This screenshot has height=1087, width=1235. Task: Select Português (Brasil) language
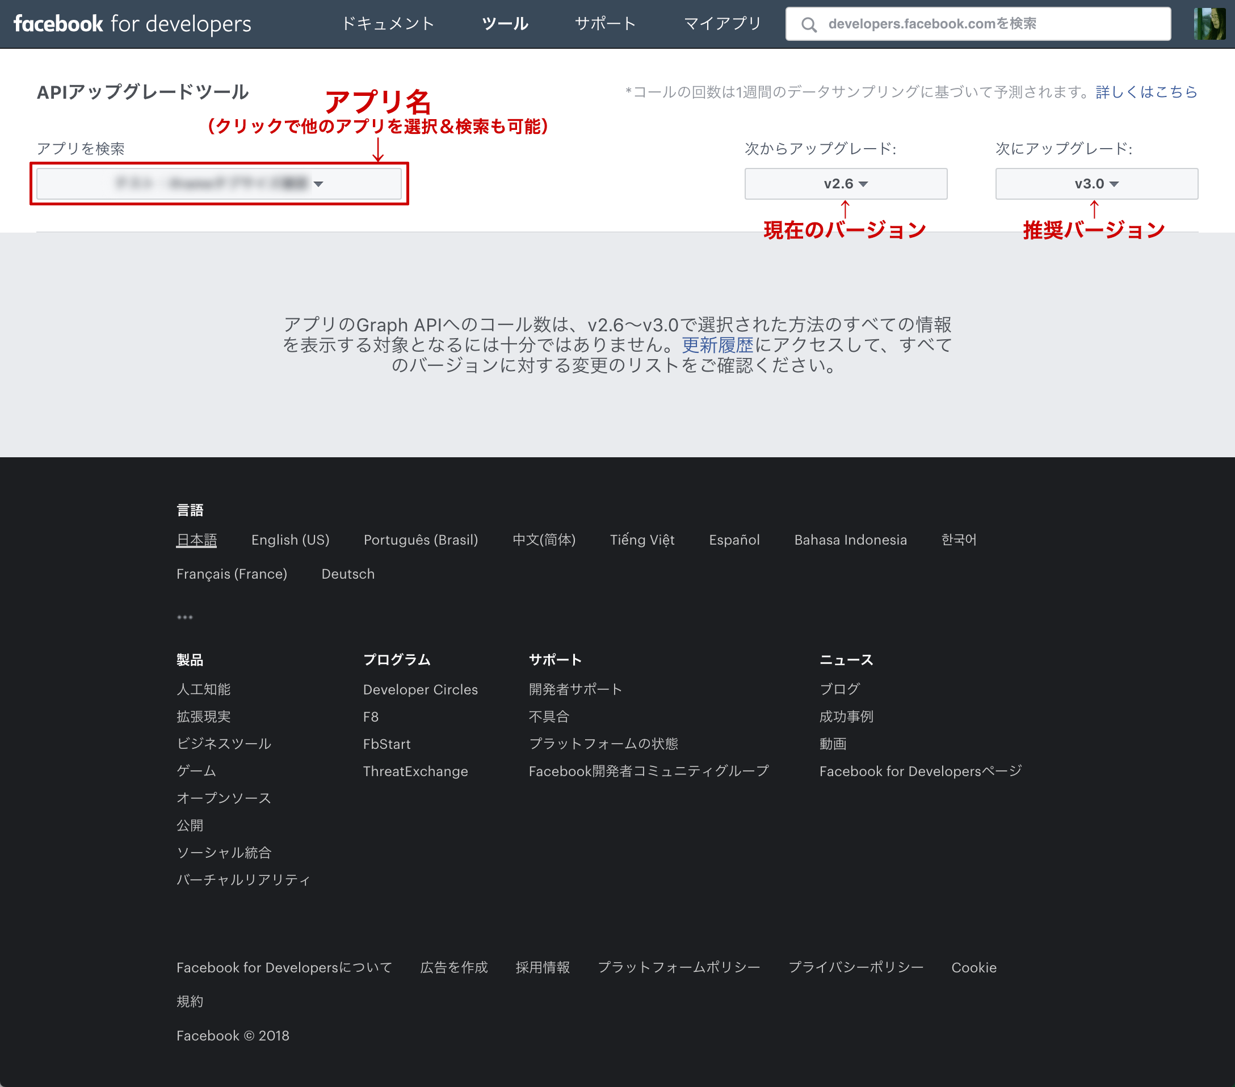click(x=421, y=540)
